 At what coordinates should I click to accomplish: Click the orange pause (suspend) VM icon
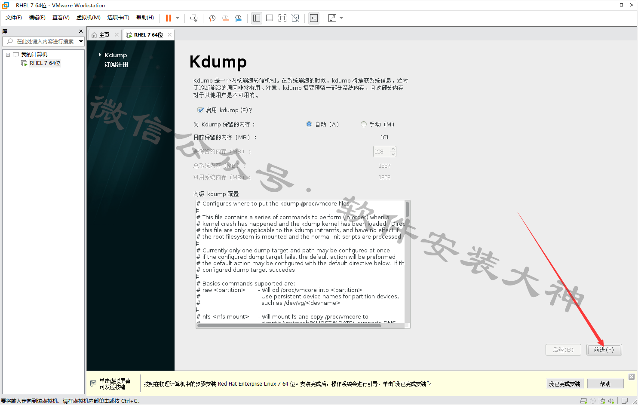pos(169,18)
